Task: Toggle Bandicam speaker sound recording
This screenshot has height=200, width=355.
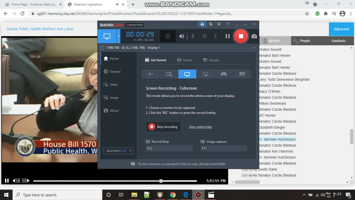Action: [182, 36]
